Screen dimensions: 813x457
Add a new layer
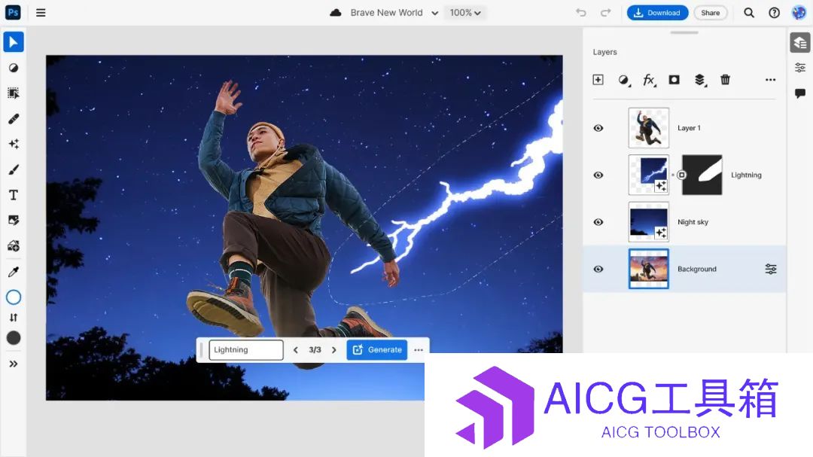pos(598,79)
